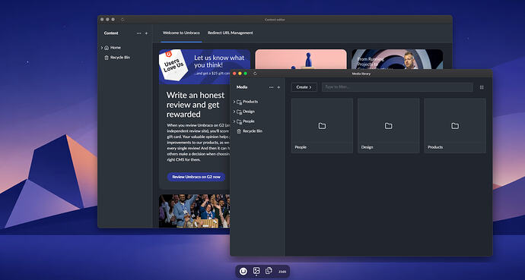Expand the People folder in Media tree

[234, 121]
